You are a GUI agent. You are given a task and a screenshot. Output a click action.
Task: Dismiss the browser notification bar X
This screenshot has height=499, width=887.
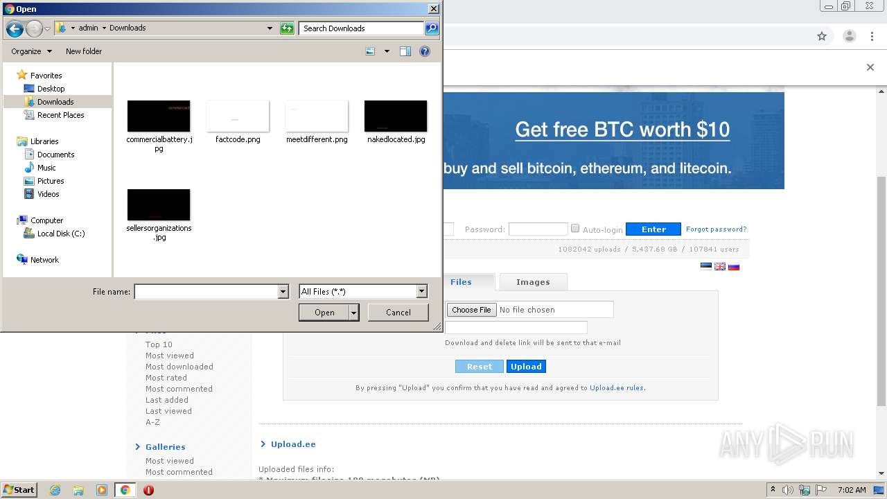tap(870, 67)
